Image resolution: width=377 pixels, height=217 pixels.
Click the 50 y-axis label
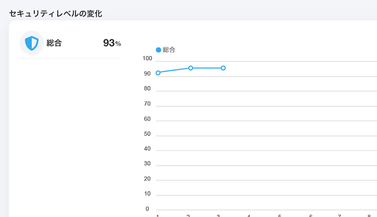tap(147, 134)
